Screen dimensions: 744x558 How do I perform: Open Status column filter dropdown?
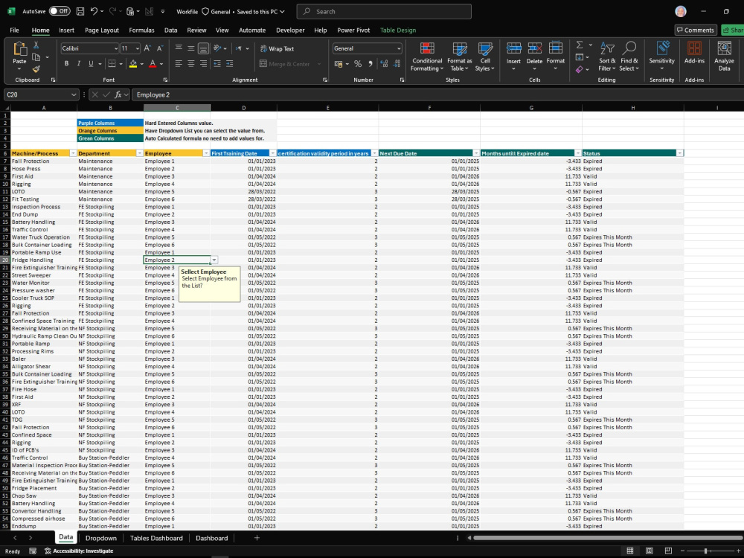[x=680, y=153]
